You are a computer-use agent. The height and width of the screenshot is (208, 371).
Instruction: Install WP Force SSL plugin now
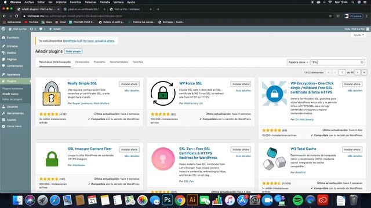(x=241, y=84)
